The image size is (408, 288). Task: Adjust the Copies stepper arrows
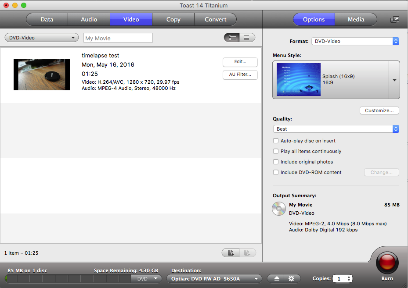point(349,279)
